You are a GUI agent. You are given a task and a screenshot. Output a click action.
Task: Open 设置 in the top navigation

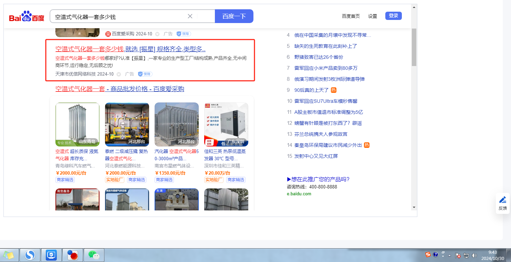click(372, 16)
